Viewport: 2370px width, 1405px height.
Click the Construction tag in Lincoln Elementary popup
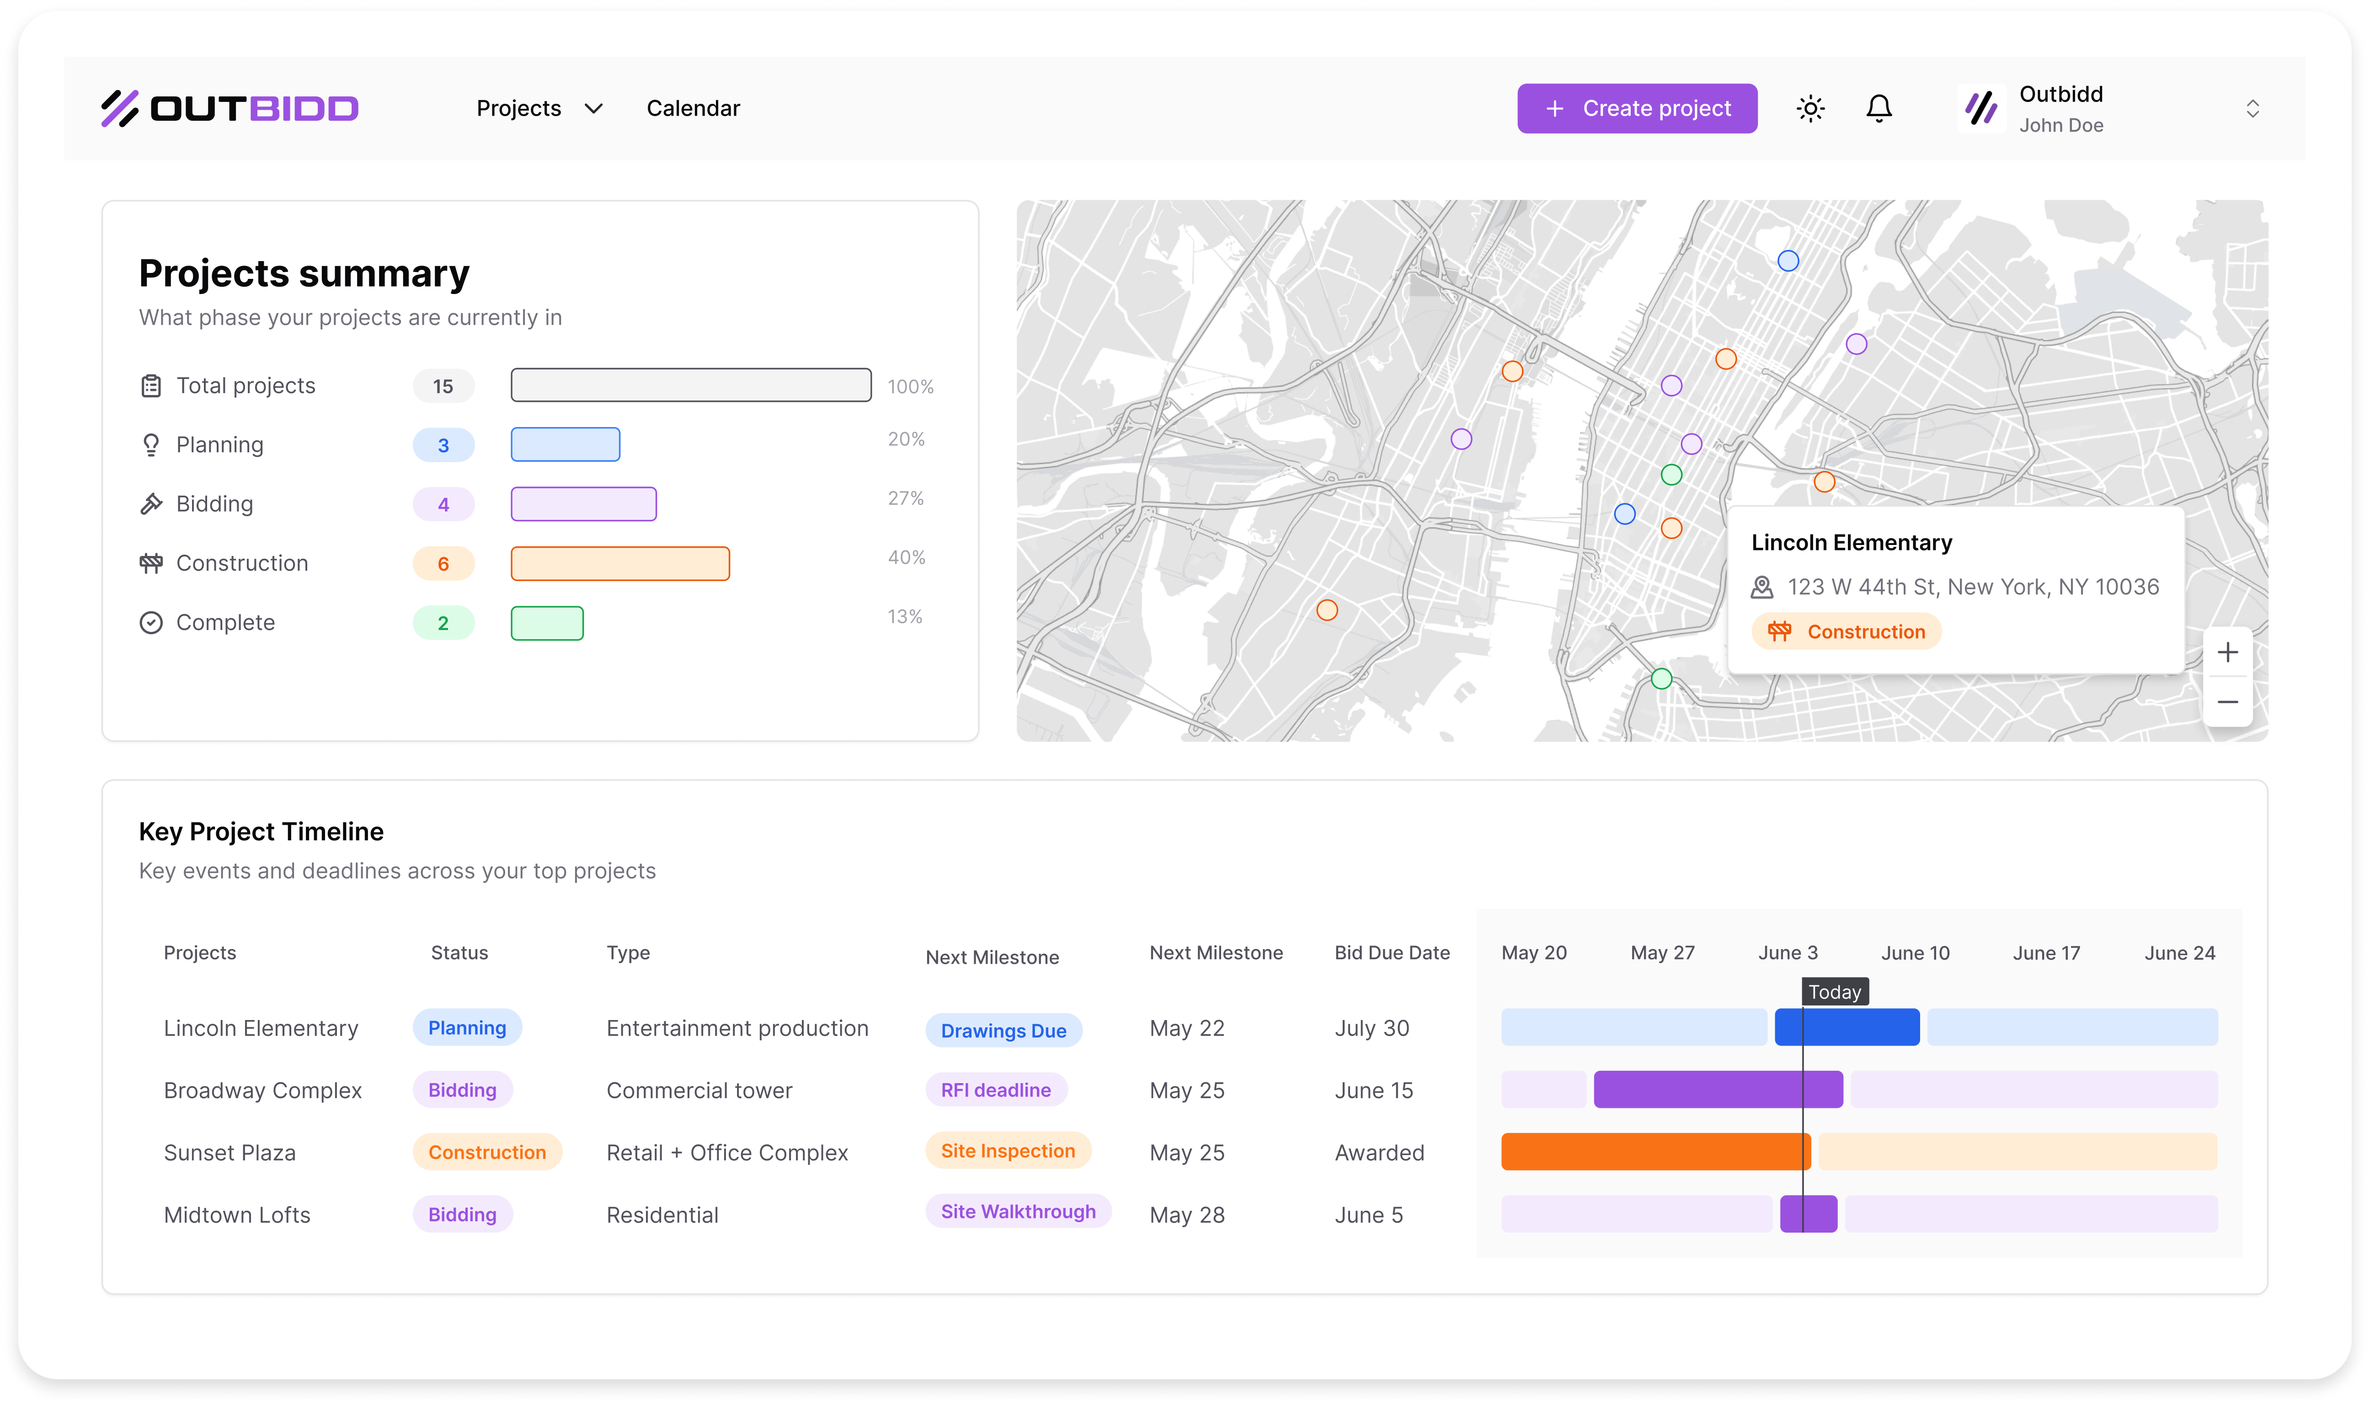coord(1846,631)
